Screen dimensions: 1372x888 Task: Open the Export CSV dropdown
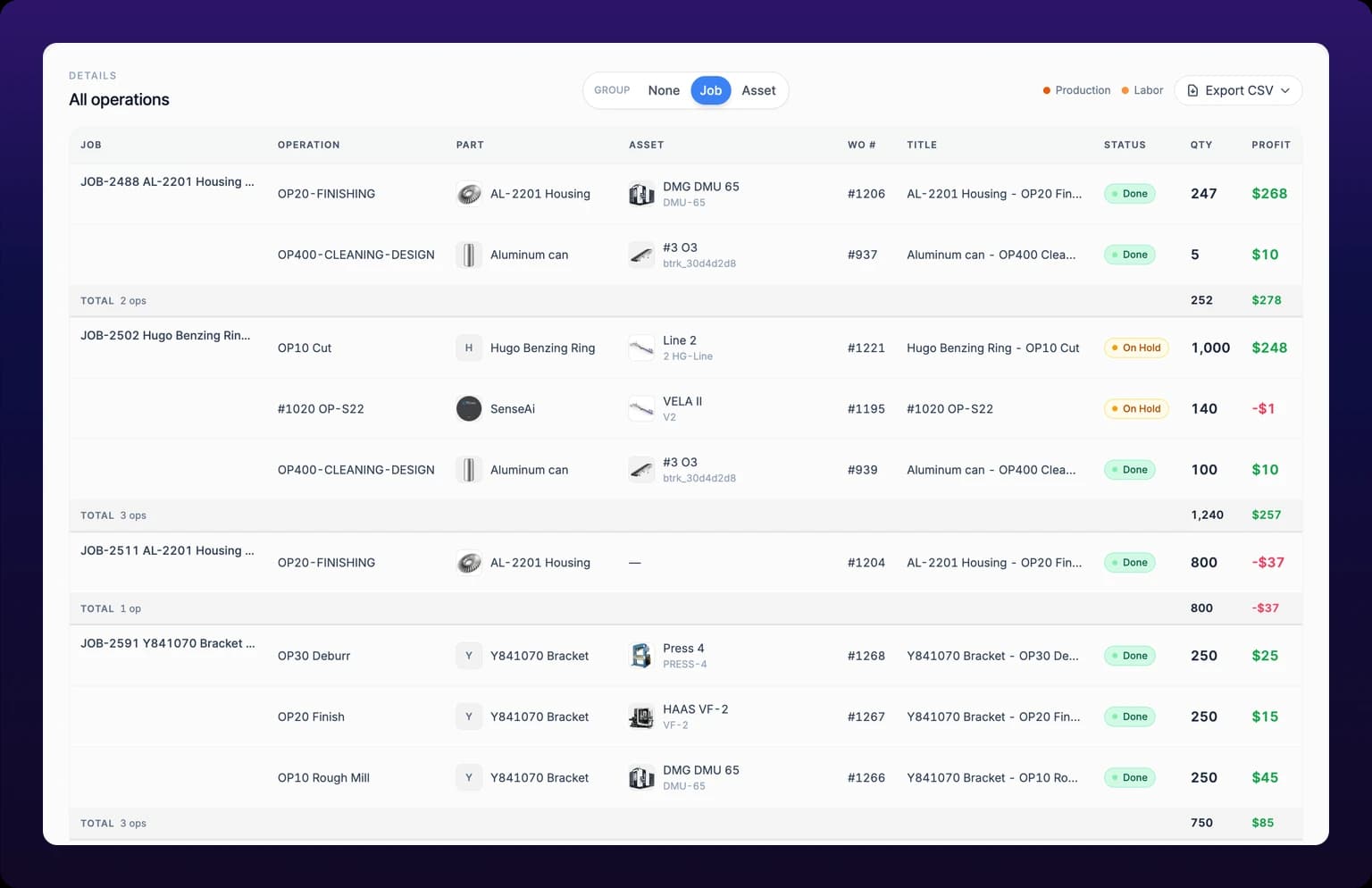(1238, 90)
